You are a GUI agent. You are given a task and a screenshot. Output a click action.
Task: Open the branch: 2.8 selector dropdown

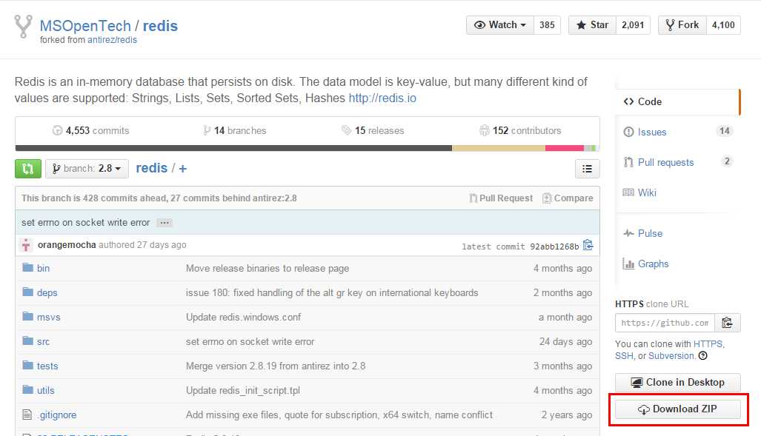point(87,169)
